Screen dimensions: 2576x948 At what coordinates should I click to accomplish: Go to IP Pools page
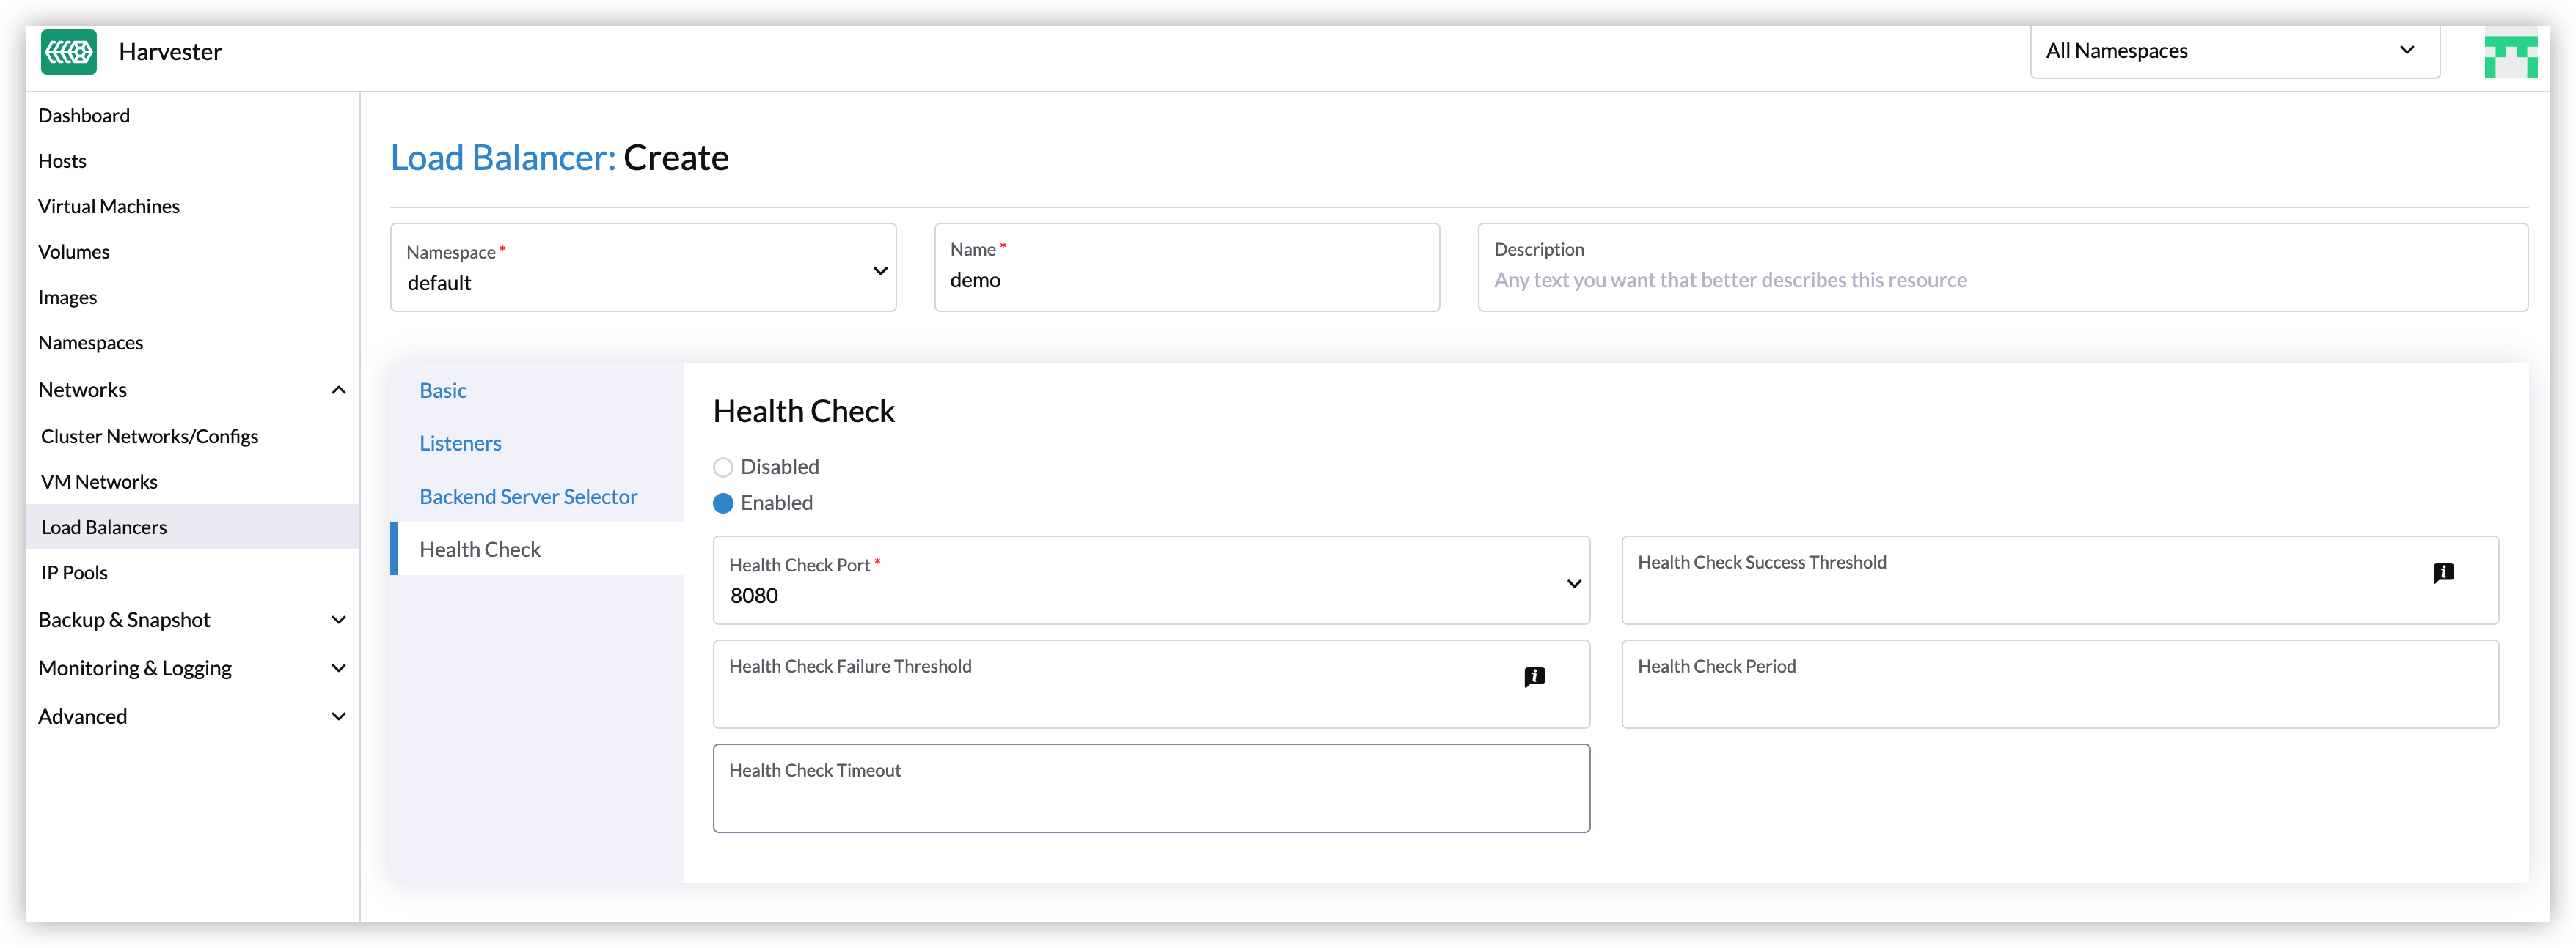74,572
